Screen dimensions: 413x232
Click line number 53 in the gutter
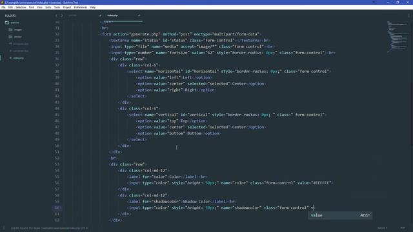click(57, 164)
